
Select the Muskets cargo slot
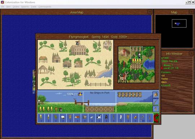coord(150,118)
